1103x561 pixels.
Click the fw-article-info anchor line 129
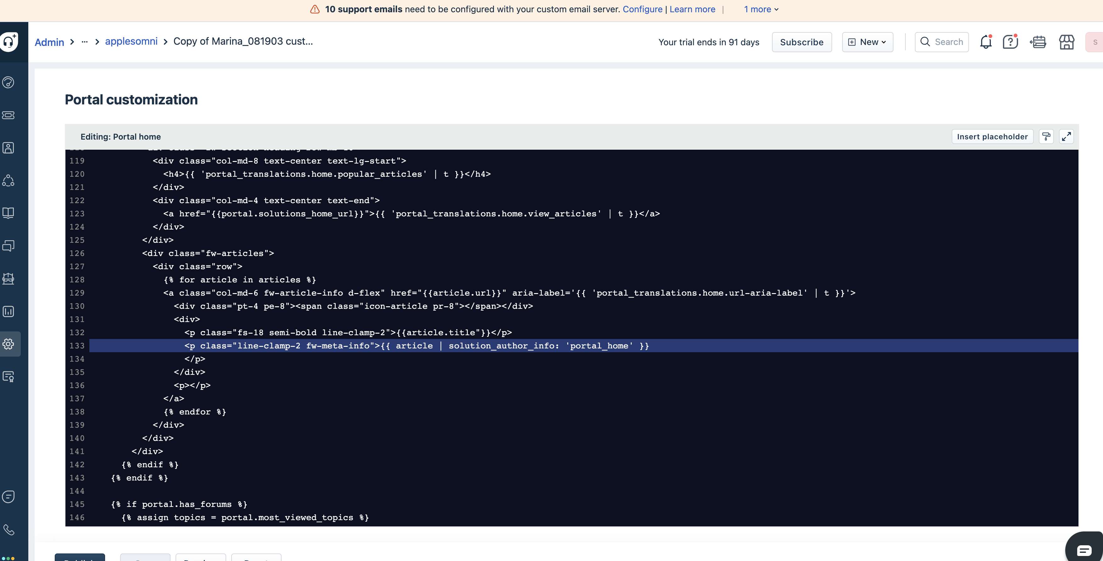(509, 293)
